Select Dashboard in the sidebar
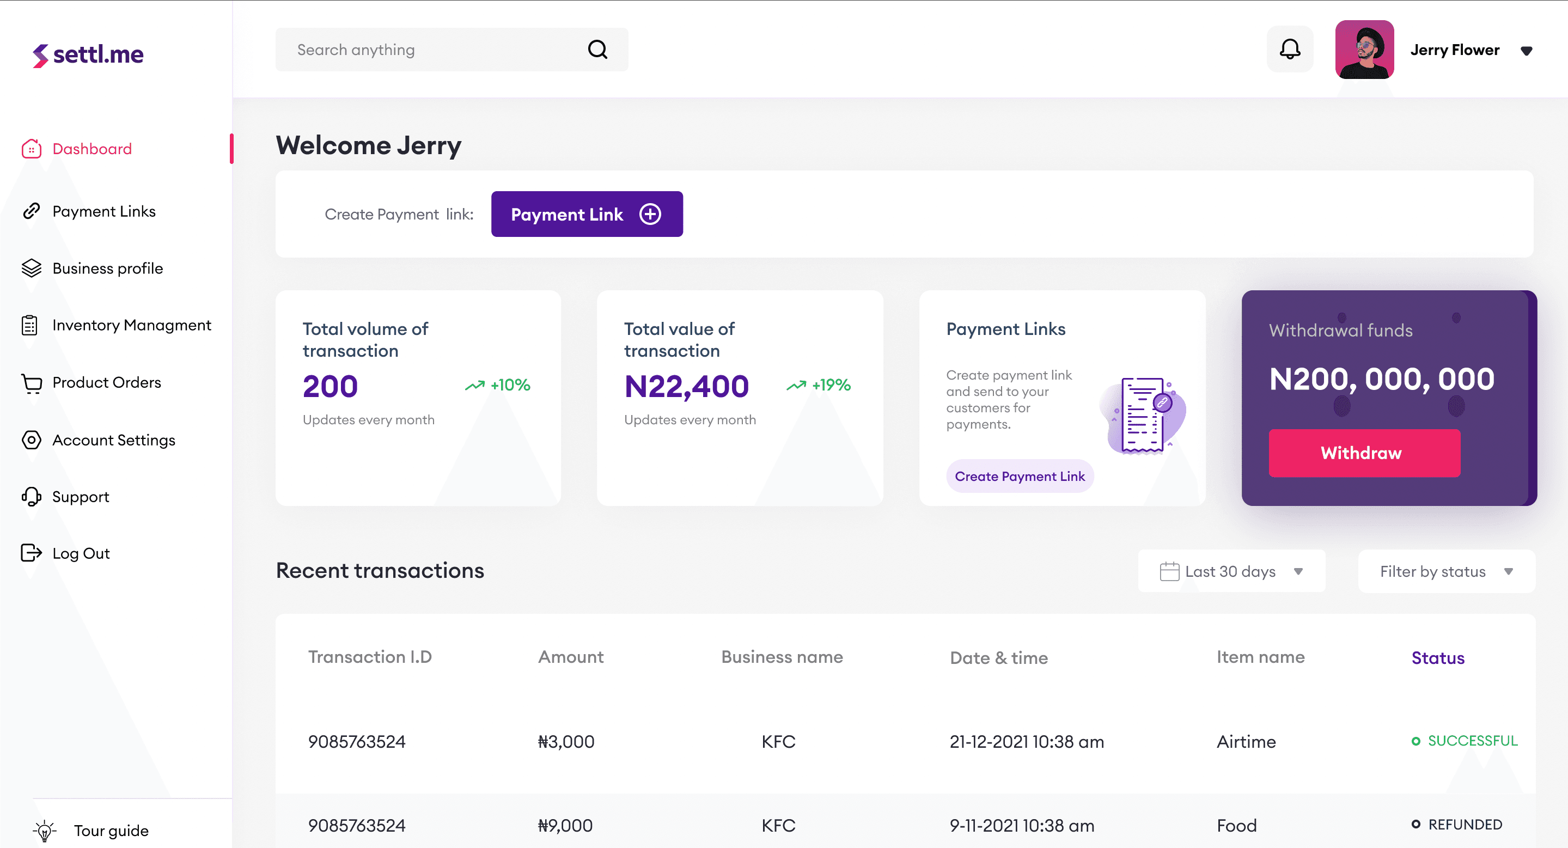 click(92, 148)
